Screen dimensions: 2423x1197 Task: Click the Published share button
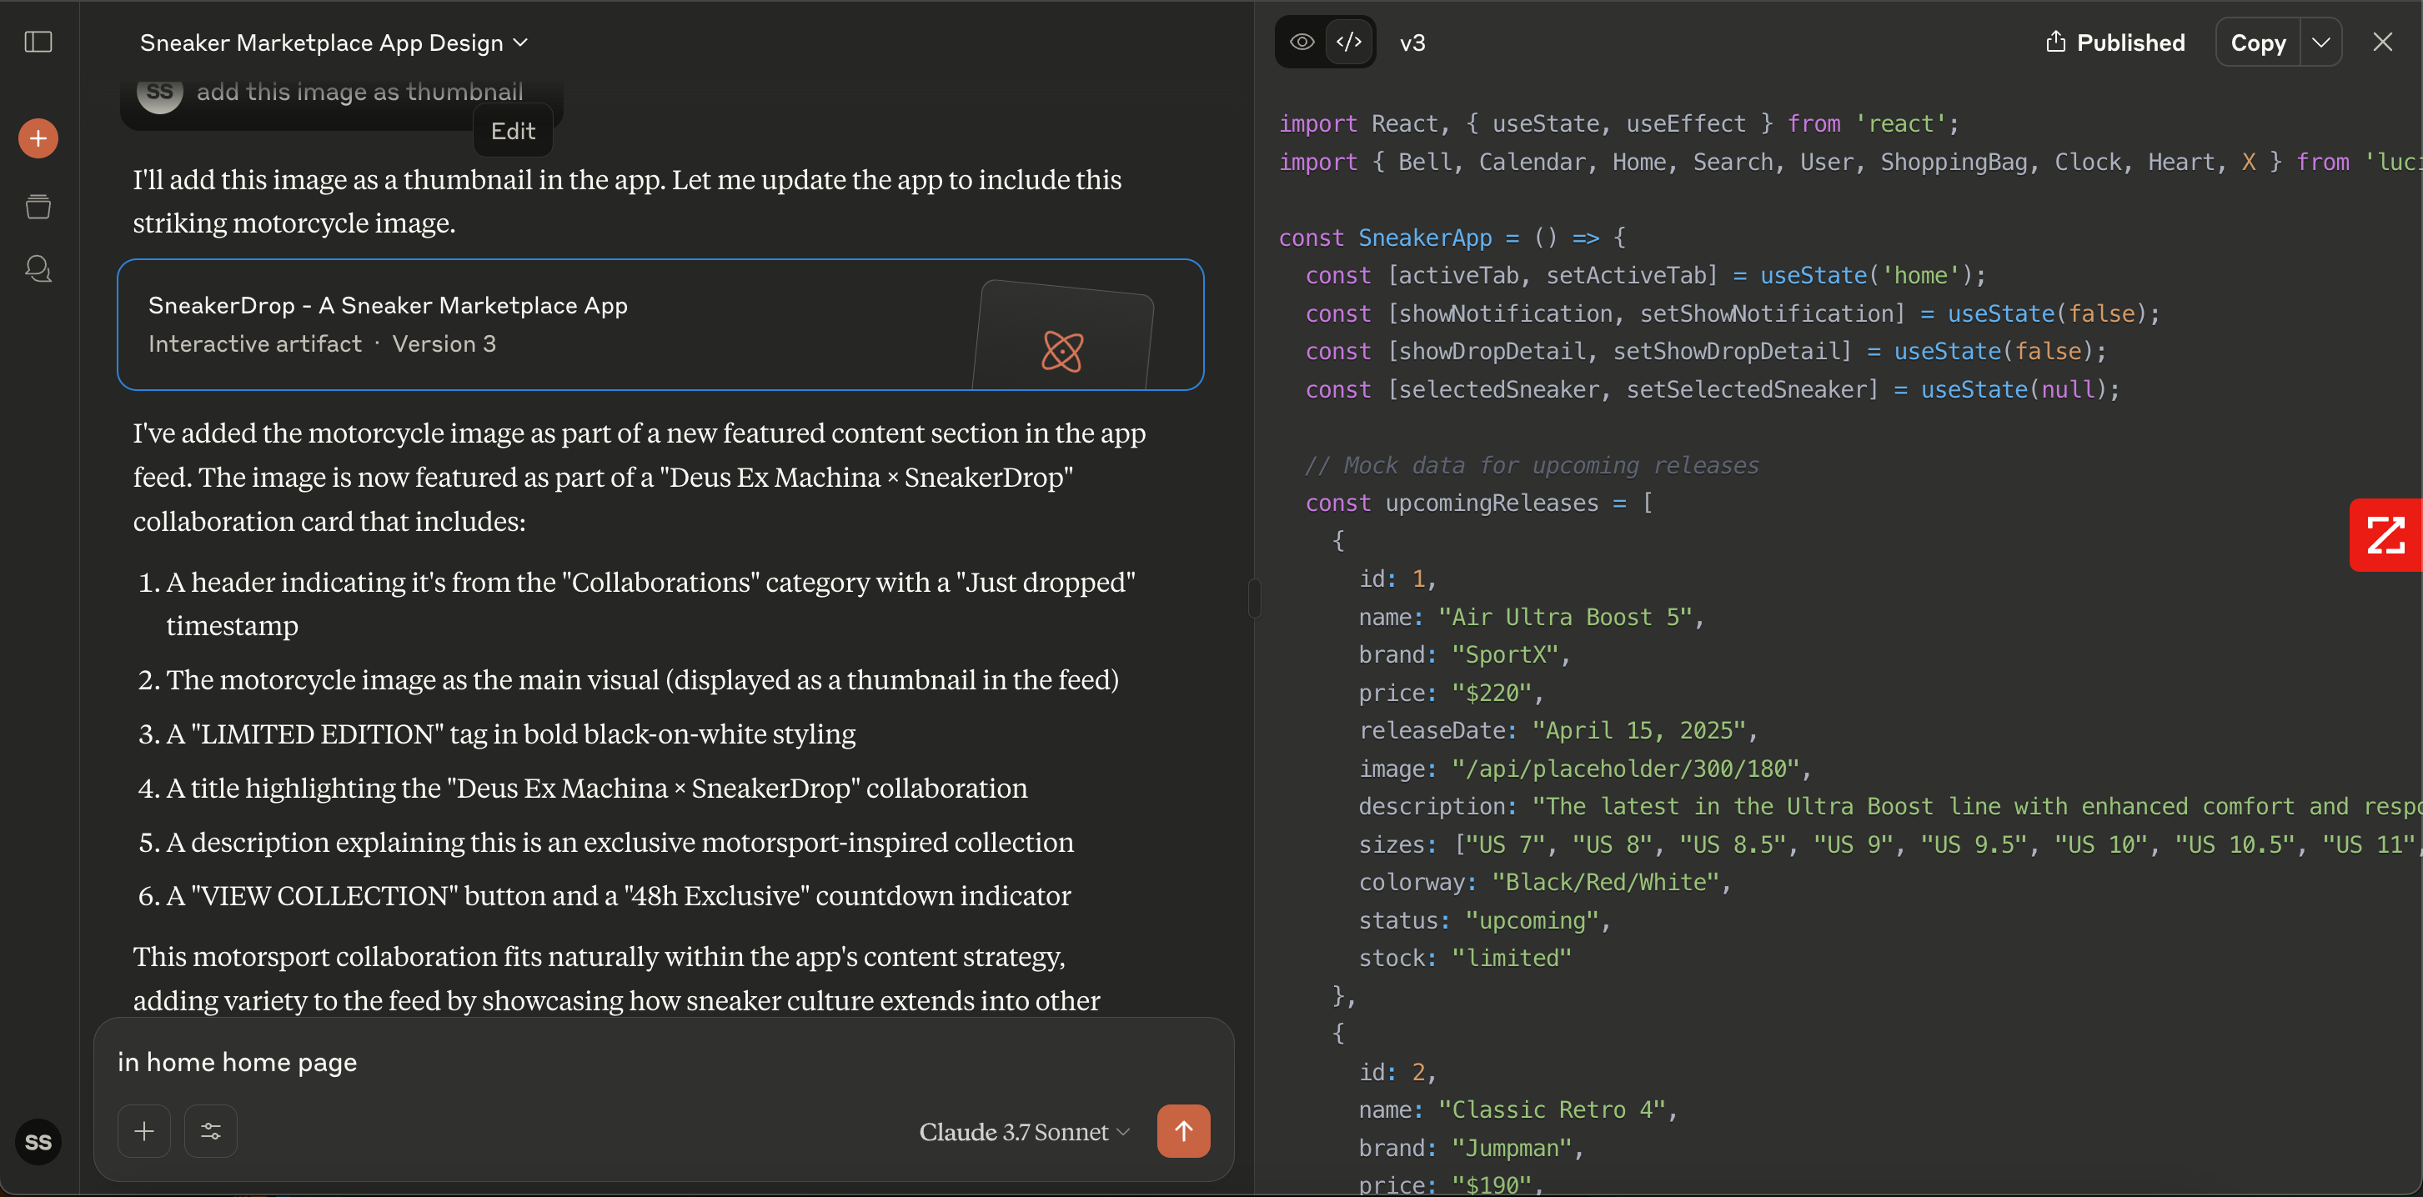pyautogui.click(x=2115, y=43)
